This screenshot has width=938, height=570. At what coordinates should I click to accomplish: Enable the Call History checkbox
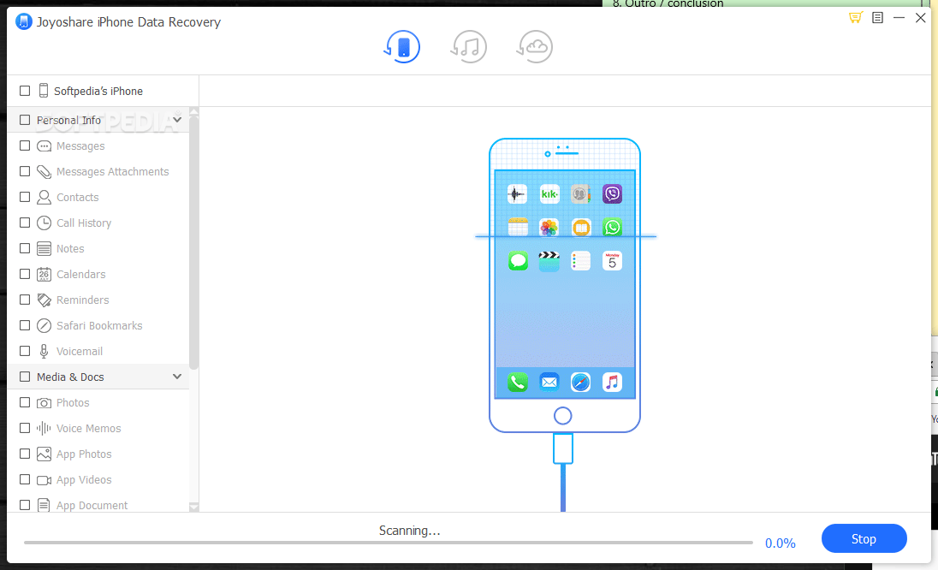(25, 223)
